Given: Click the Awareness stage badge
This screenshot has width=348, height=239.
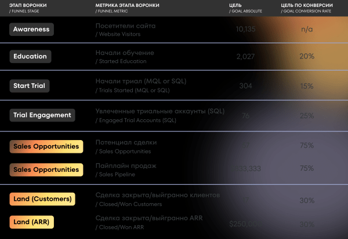Looking at the screenshot, I should pyautogui.click(x=32, y=29).
